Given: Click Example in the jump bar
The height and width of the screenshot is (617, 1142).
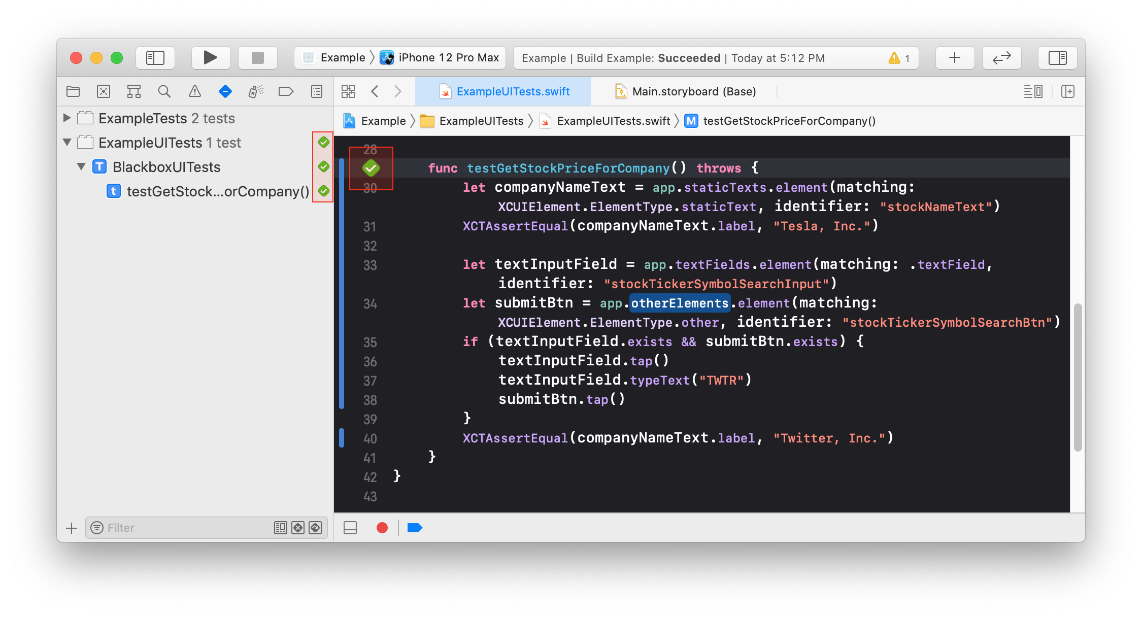Looking at the screenshot, I should (376, 121).
